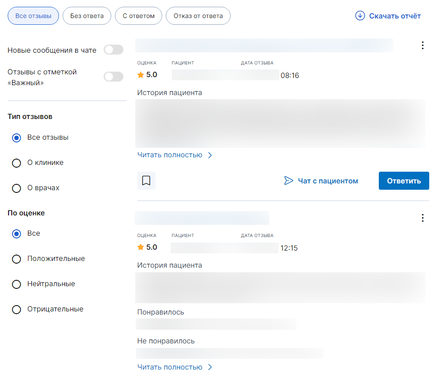This screenshot has height=379, width=436.
Task: Filter by 'Положительные' rating
Action: [17, 259]
